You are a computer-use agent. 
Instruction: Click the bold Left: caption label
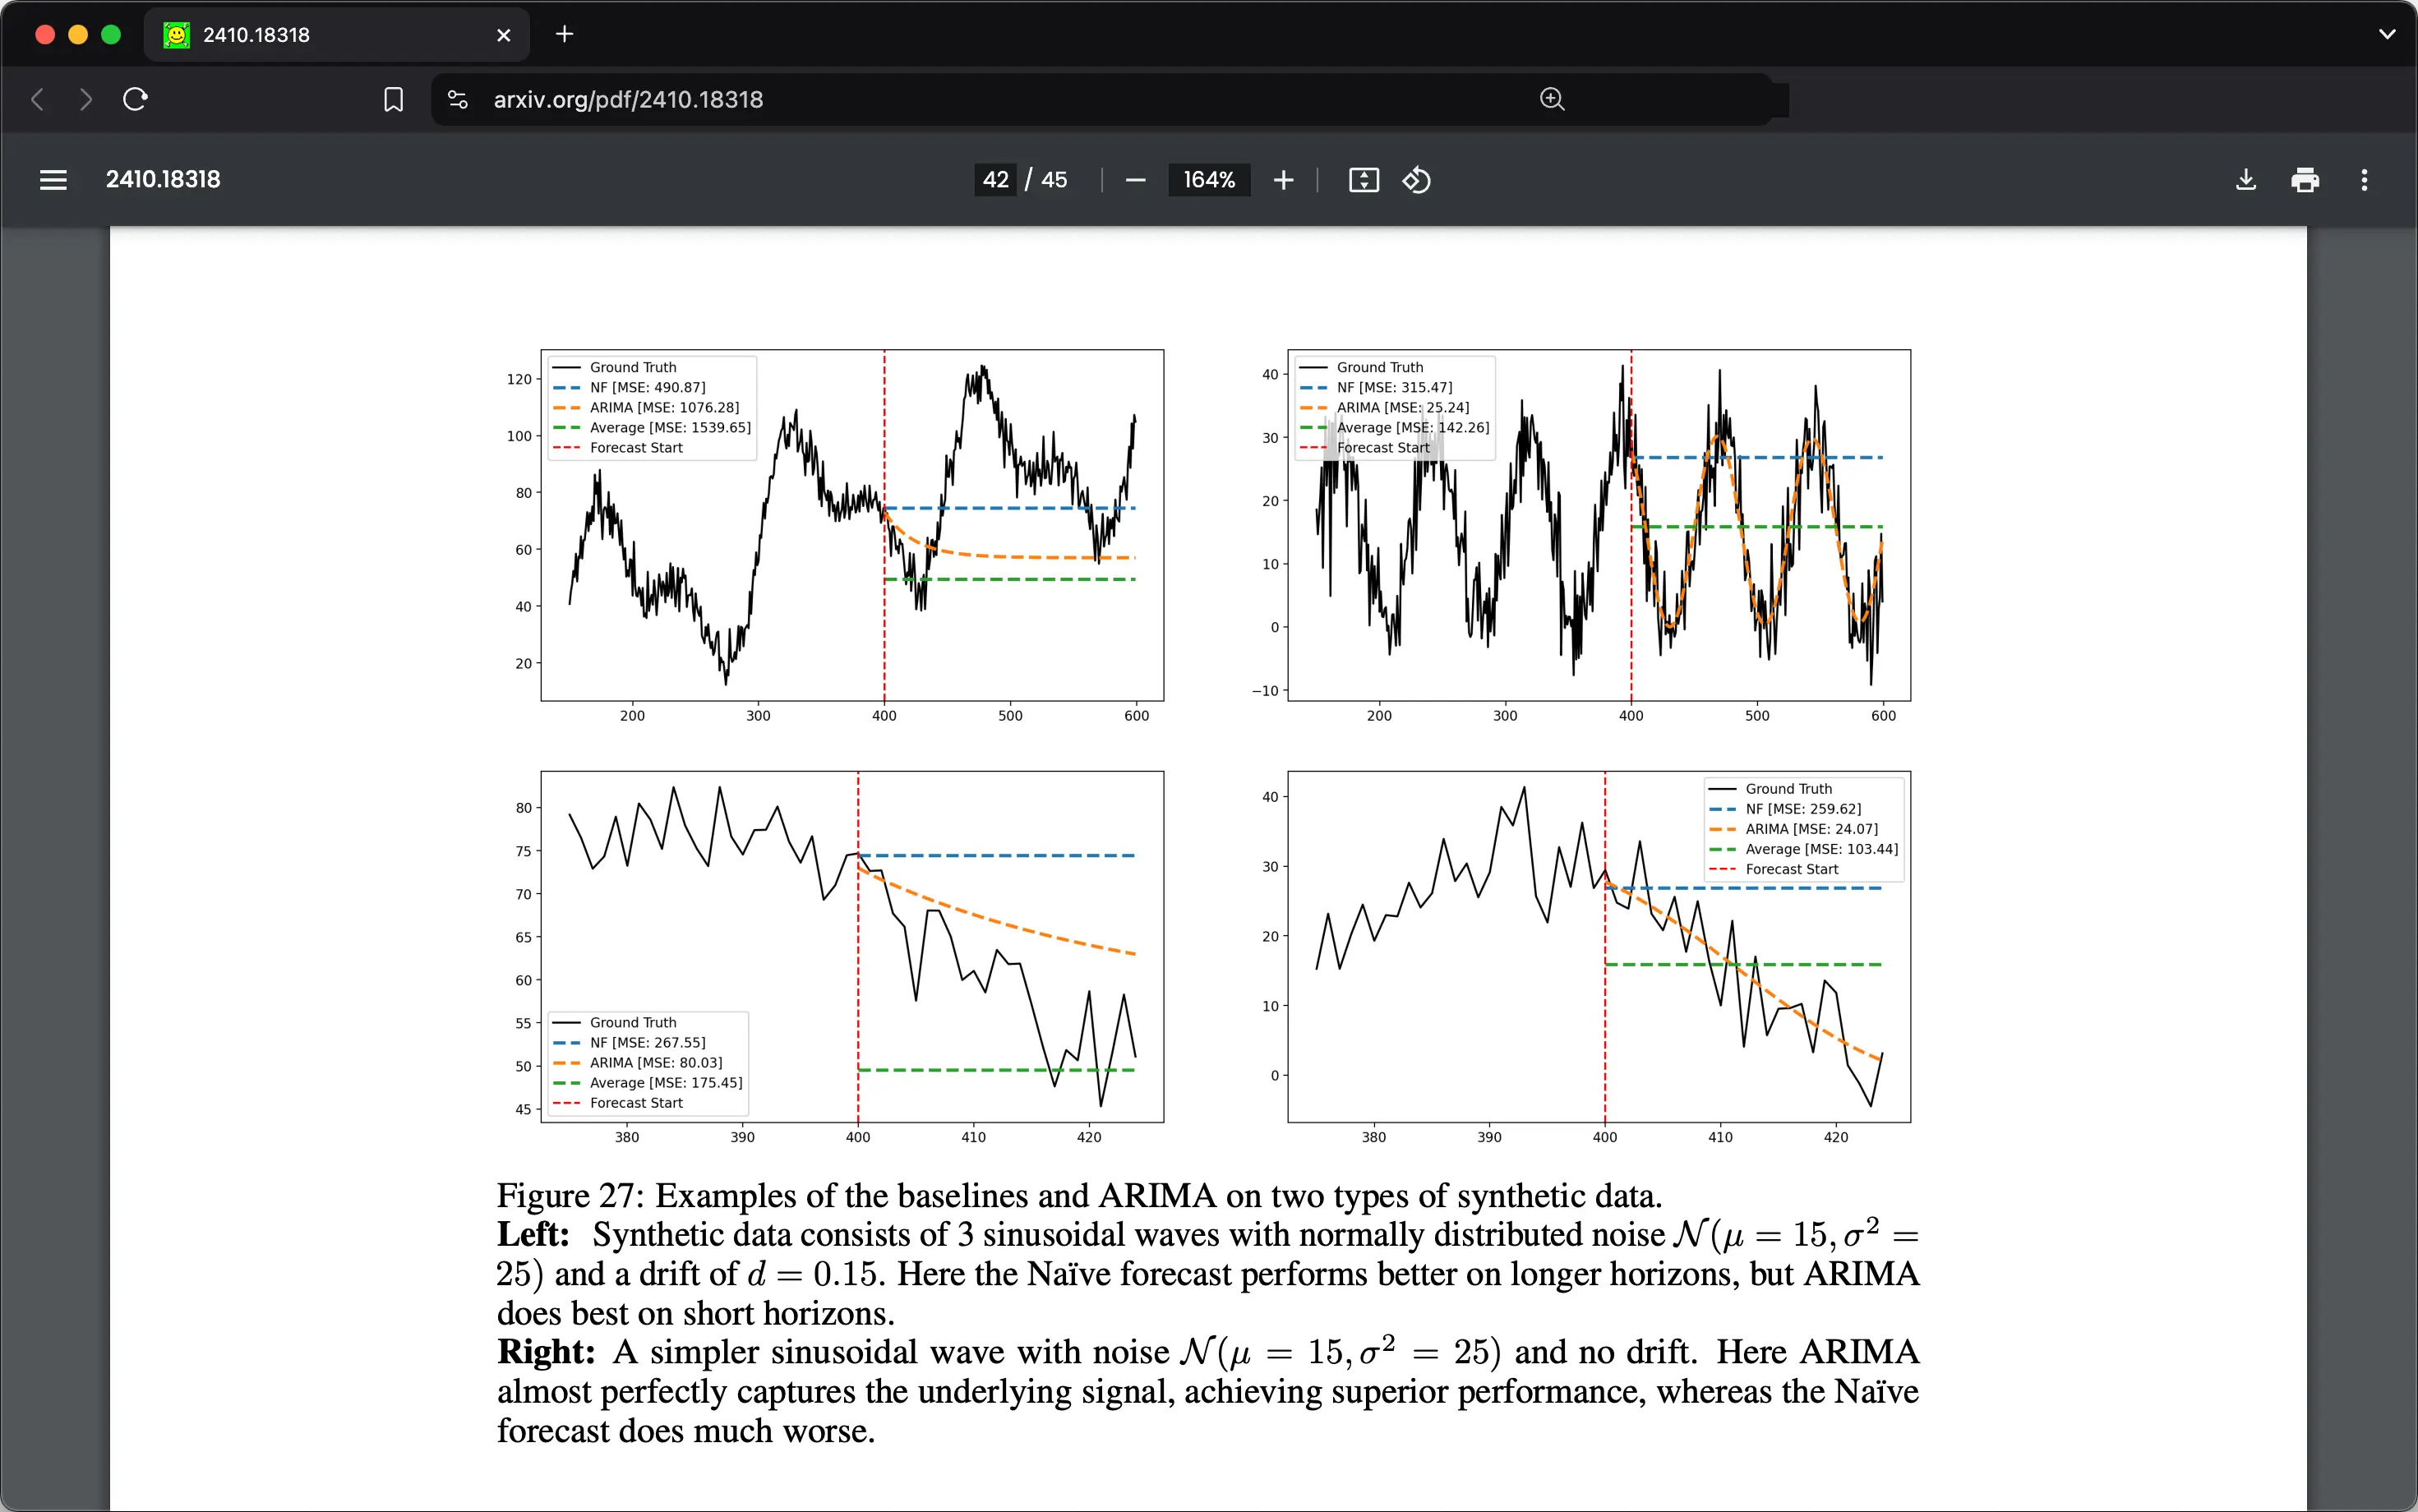[533, 1235]
